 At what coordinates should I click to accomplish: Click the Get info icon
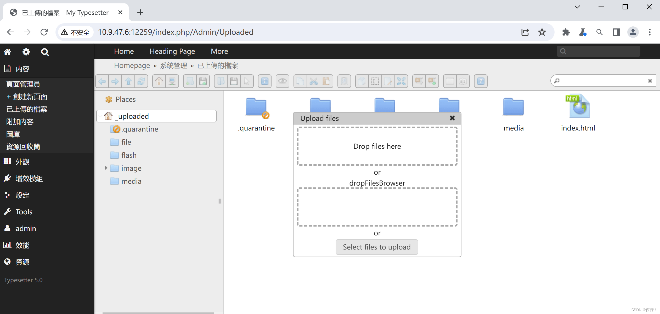265,81
